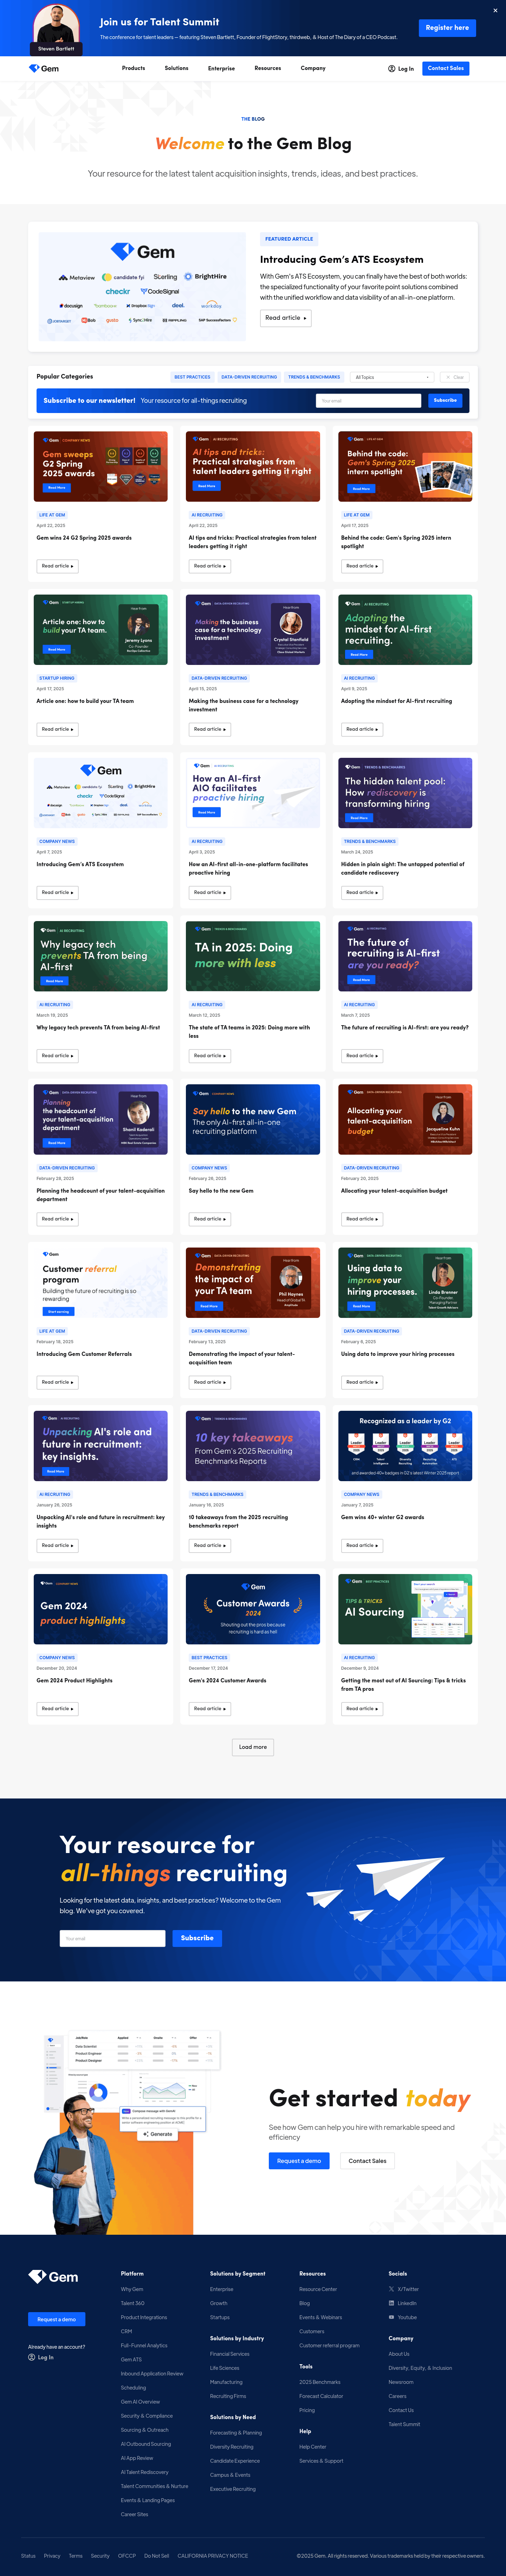The width and height of the screenshot is (506, 2576).
Task: Close the Talent Summit banner
Action: [x=495, y=10]
